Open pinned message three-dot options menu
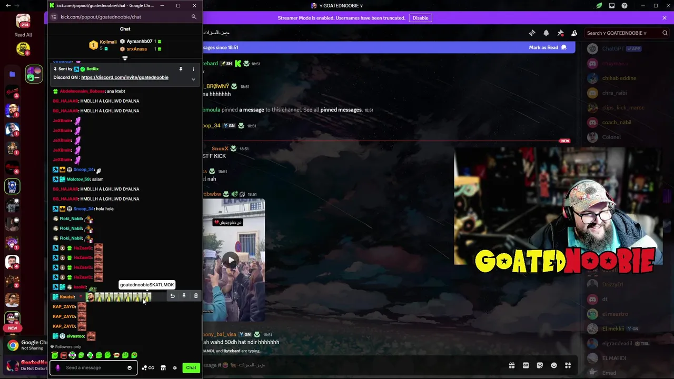 coord(193,69)
